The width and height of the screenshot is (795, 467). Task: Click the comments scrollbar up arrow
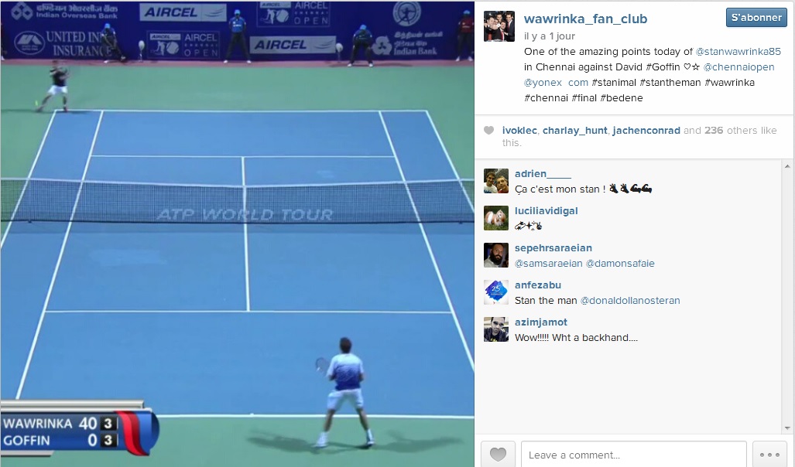point(787,166)
